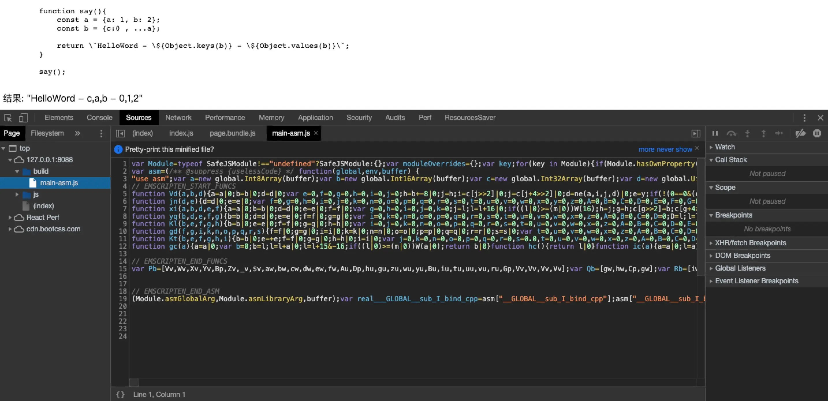Click the pretty-print curly braces icon
Image resolution: width=828 pixels, height=401 pixels.
(120, 395)
